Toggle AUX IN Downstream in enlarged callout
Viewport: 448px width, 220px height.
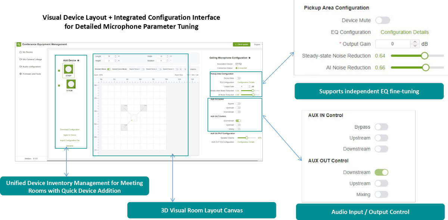tap(381, 149)
